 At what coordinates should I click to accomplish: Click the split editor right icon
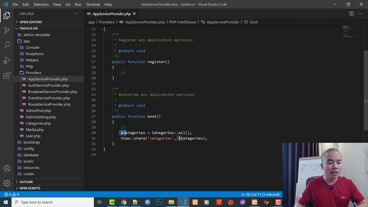[x=351, y=14]
